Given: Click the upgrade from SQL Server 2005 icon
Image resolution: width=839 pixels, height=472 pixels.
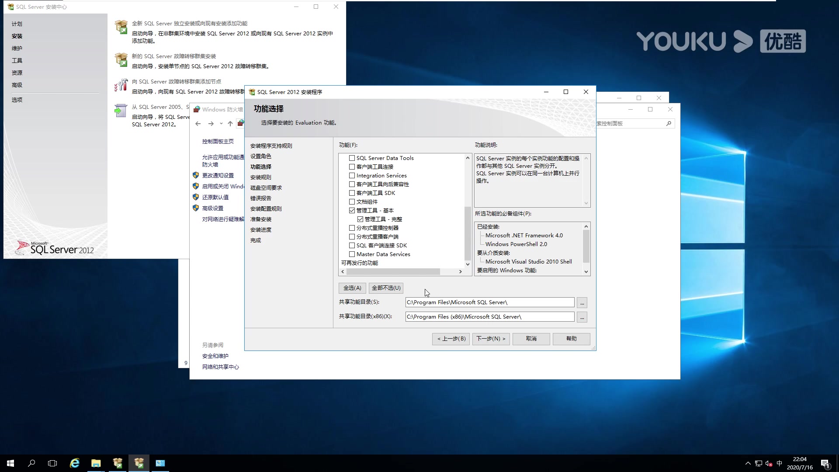Looking at the screenshot, I should (x=120, y=111).
